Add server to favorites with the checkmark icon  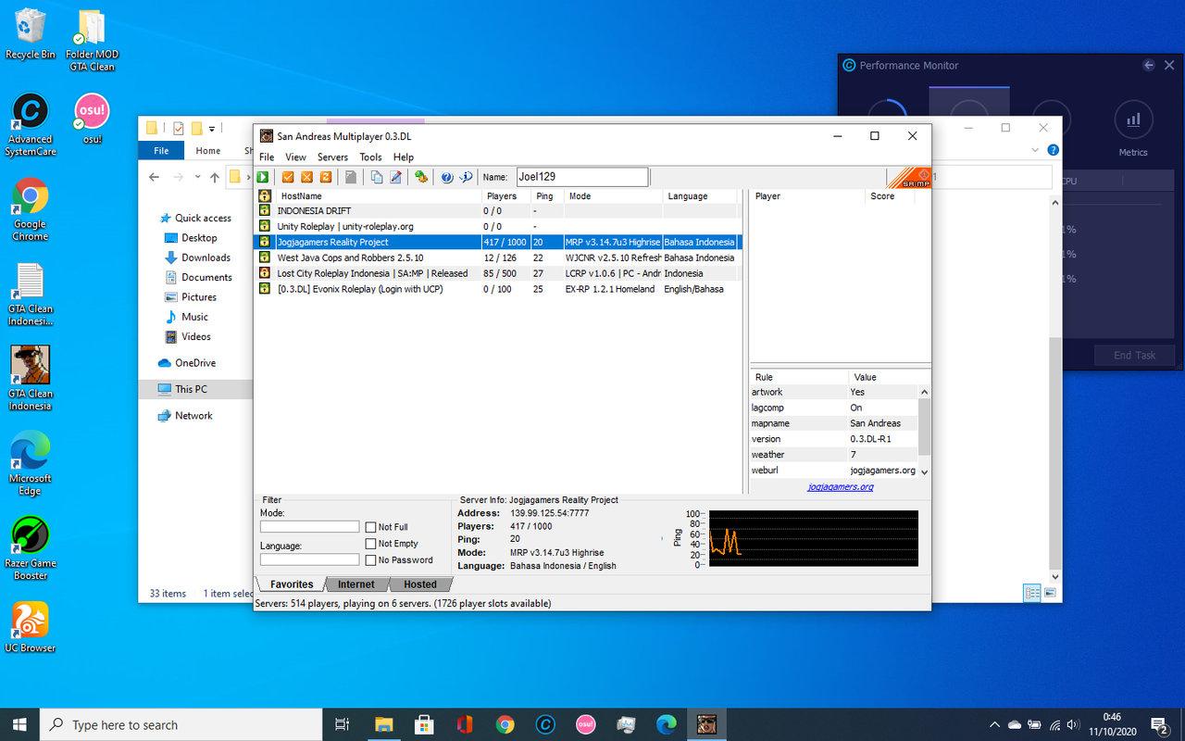(288, 176)
